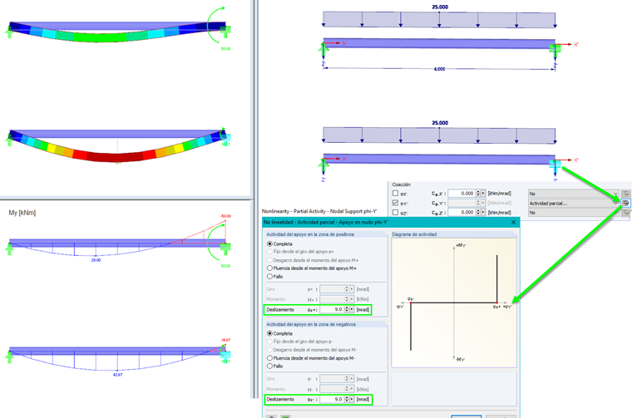
Task: Click the 'My [kNm]' label
Action: click(22, 213)
